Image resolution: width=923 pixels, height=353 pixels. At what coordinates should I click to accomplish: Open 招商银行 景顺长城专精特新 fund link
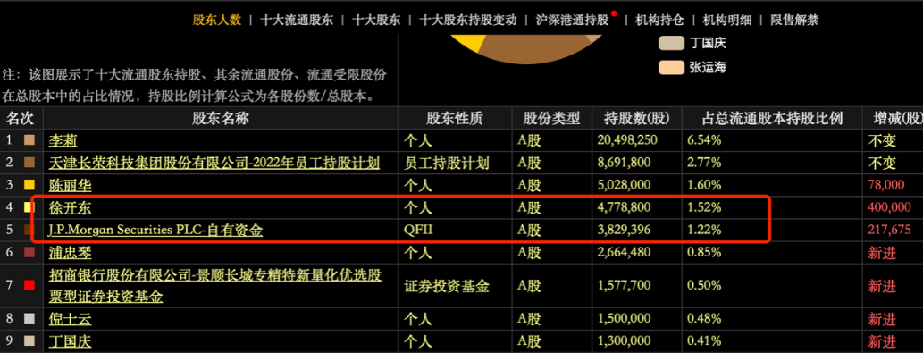point(216,286)
